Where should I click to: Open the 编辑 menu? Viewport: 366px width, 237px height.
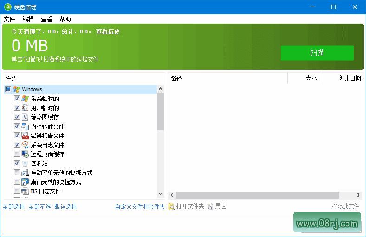(x=28, y=19)
